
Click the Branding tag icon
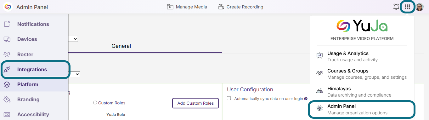(x=7, y=99)
